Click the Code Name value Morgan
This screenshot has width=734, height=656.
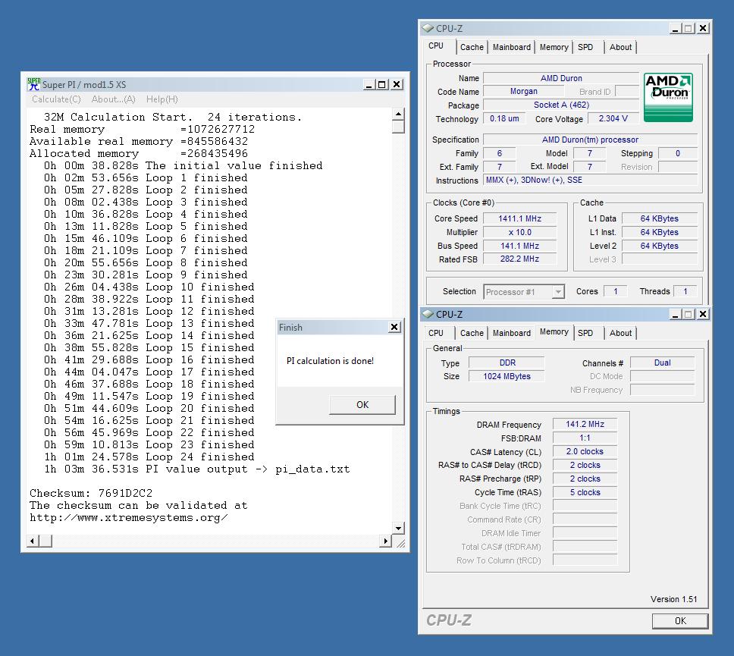(523, 91)
